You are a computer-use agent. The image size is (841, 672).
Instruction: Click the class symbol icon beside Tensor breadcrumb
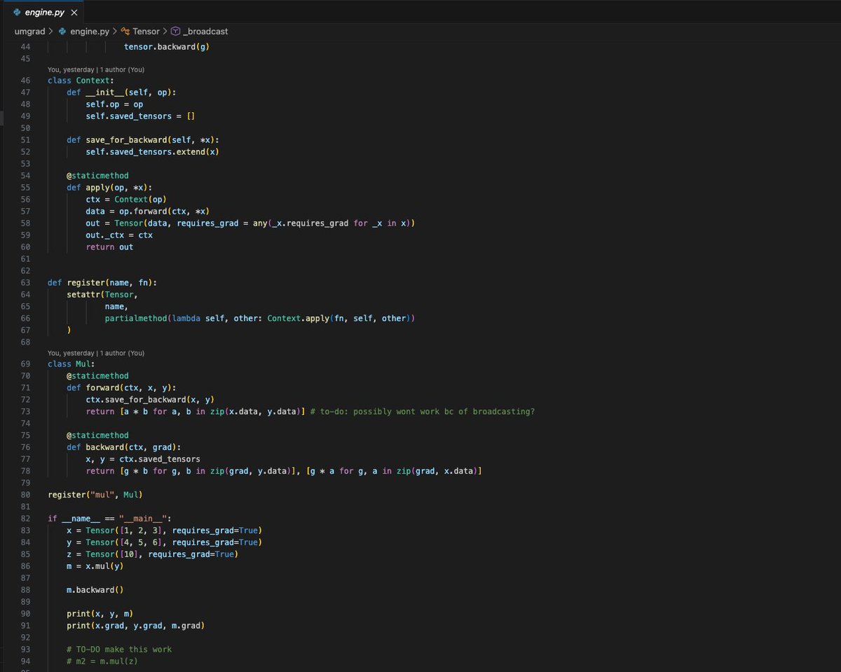pyautogui.click(x=125, y=32)
